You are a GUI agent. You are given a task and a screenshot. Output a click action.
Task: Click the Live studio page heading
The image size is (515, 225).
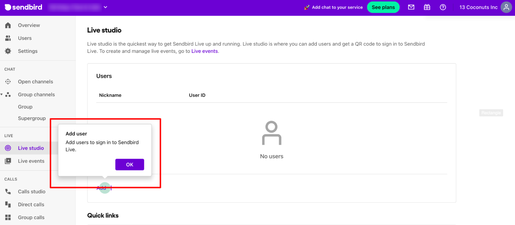pos(104,30)
